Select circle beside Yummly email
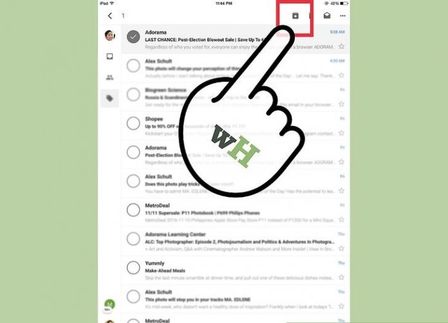448x323 pixels. click(x=133, y=267)
